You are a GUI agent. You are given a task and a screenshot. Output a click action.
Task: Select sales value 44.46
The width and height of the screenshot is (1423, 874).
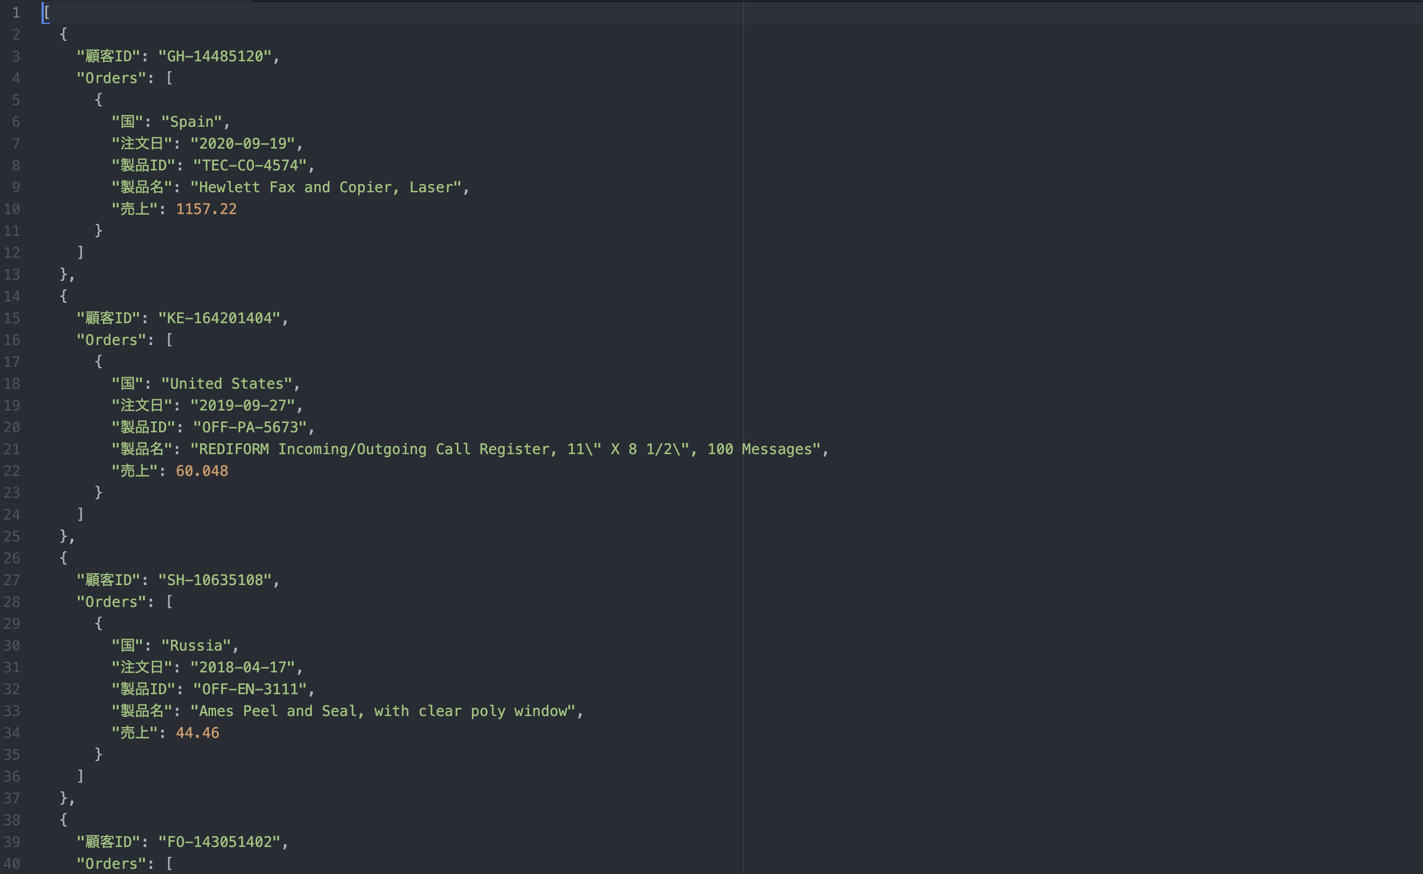197,733
